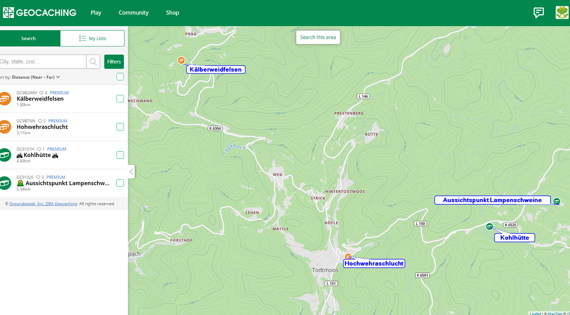Toggle the select-all checkbox above list
The image size is (570, 315).
coord(120,77)
